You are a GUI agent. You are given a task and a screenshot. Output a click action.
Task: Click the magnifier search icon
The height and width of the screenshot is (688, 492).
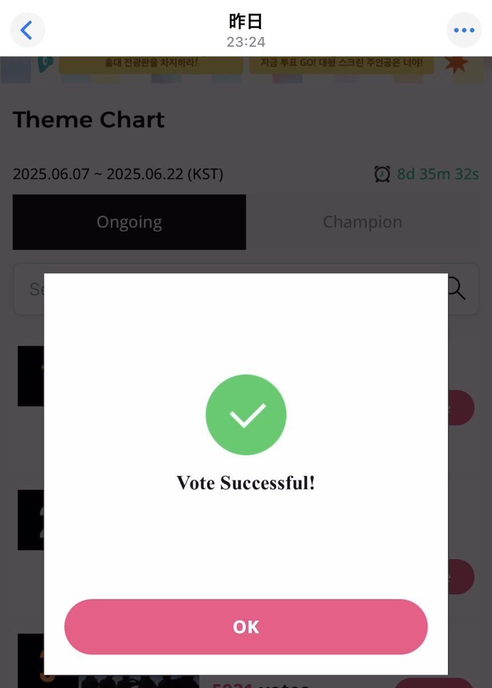456,288
